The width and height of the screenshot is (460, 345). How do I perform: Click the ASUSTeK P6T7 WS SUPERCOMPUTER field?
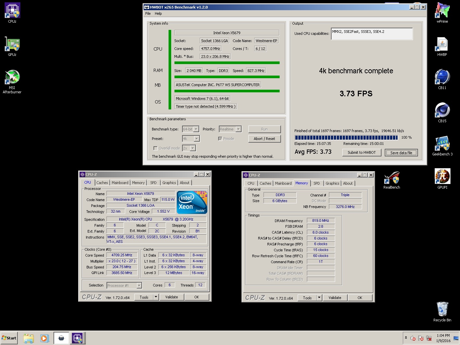218,85
